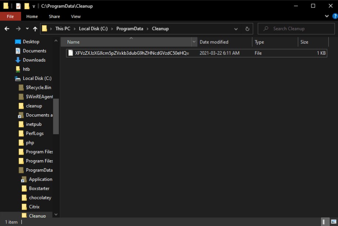Open the File menu

[10, 16]
